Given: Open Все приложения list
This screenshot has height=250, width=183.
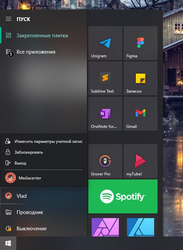Looking at the screenshot, I should click(x=43, y=52).
